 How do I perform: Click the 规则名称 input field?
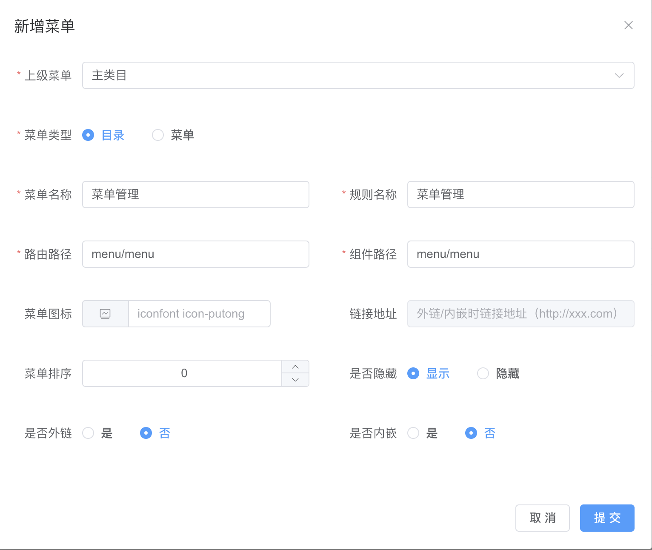520,195
